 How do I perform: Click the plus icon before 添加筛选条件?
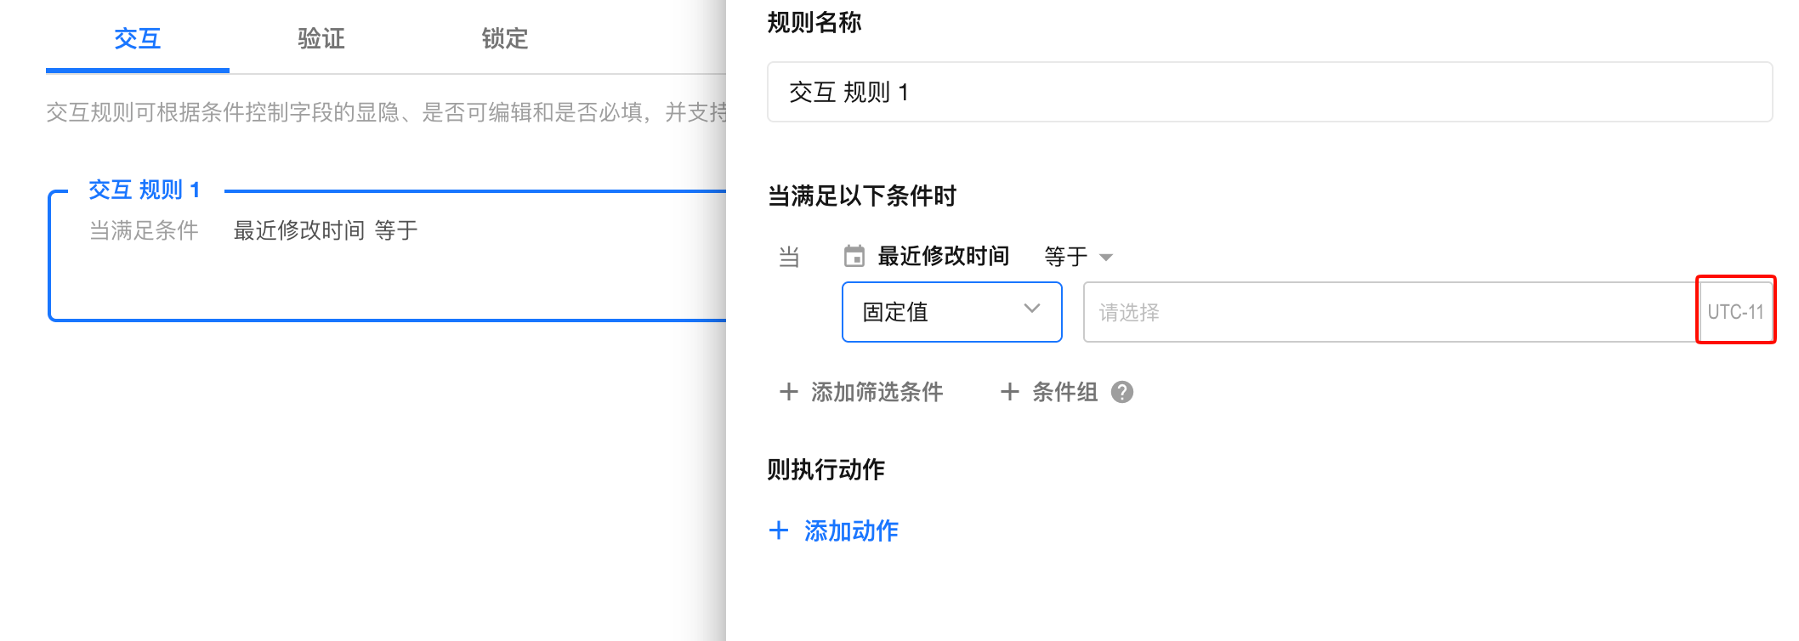pyautogui.click(x=789, y=392)
